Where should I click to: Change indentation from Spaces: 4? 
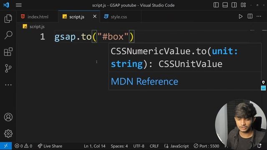(119, 146)
